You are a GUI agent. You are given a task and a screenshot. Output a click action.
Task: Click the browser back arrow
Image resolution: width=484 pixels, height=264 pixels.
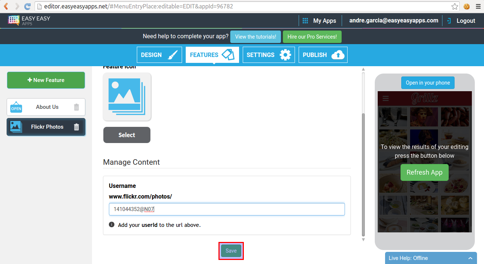click(x=6, y=6)
